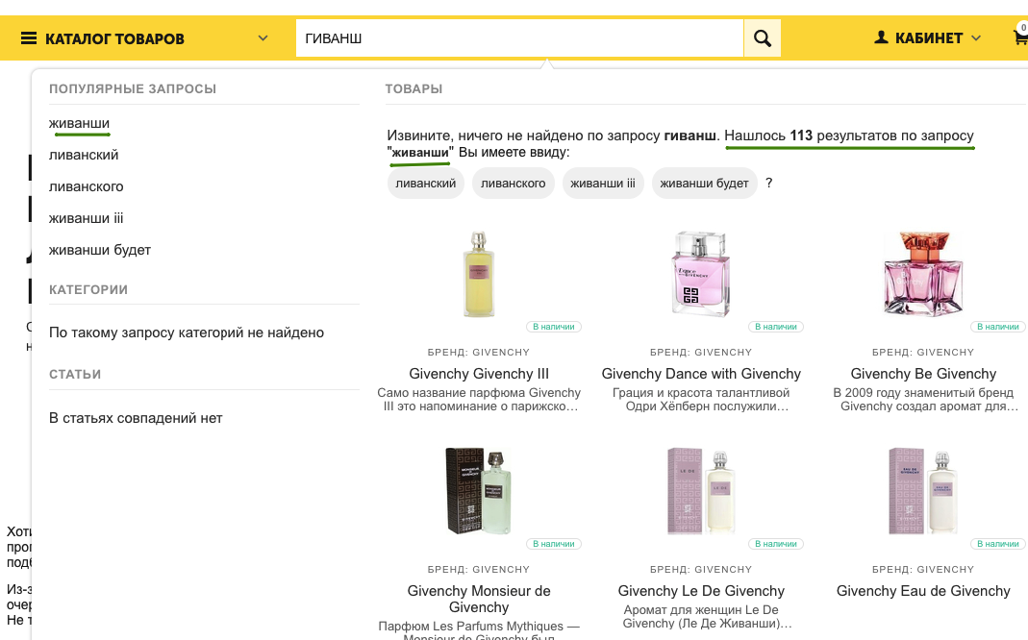The image size is (1028, 640).
Task: Click the ливанского suggestion chip
Action: click(513, 184)
